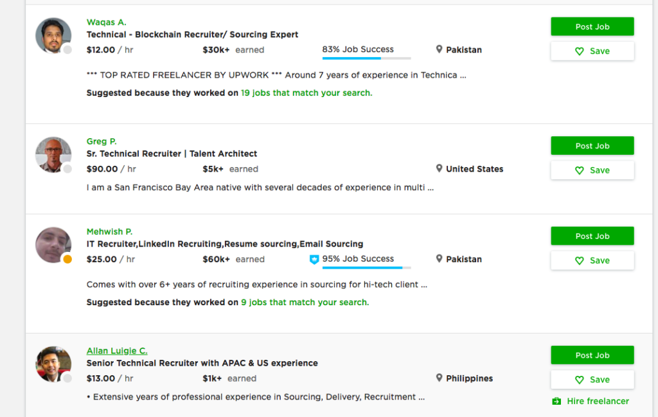
Task: Click the 83% Job Success progress bar
Action: point(366,57)
